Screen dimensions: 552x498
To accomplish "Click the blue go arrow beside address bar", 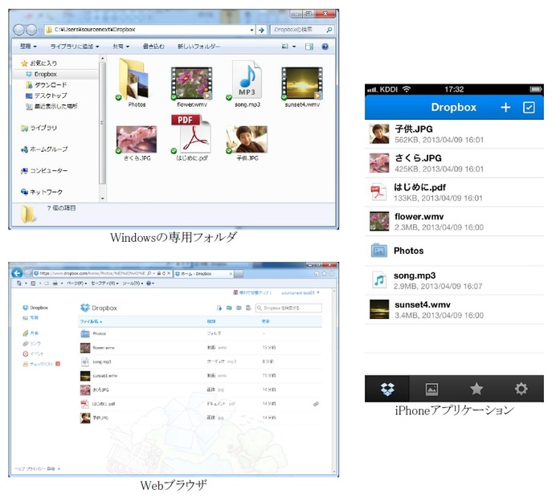I will pos(261,30).
